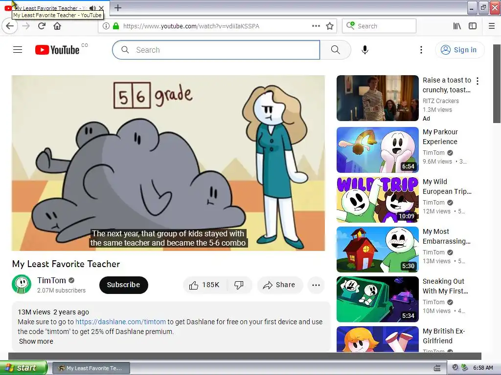This screenshot has height=375, width=501.
Task: Click My Most Embarrassing video title
Action: tap(446, 236)
